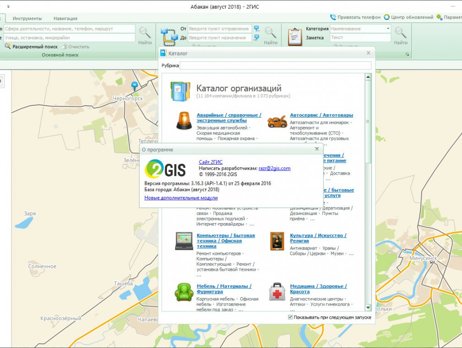Click the street, stop, district field
The width and height of the screenshot is (462, 348).
(70, 37)
